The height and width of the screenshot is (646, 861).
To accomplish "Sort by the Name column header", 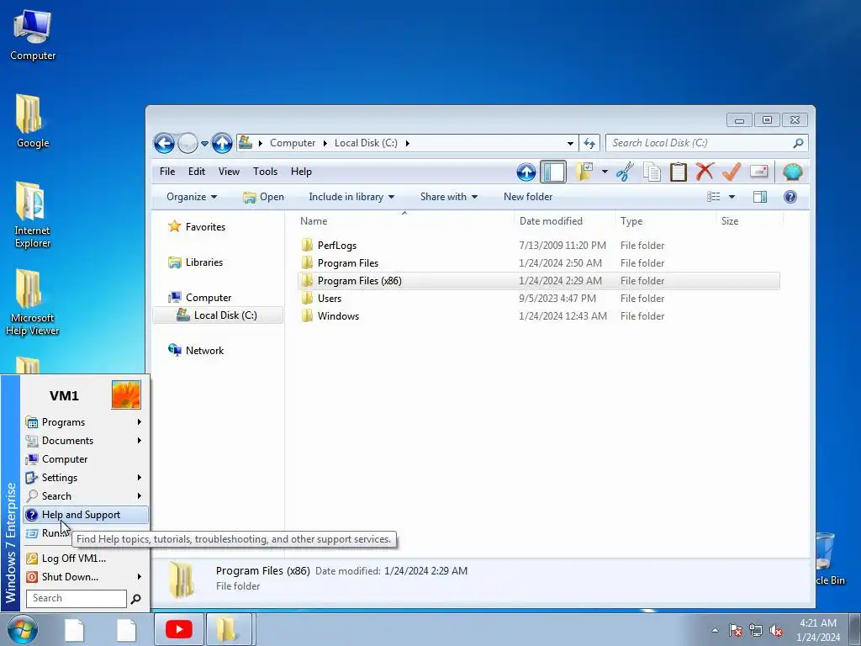I will point(314,221).
